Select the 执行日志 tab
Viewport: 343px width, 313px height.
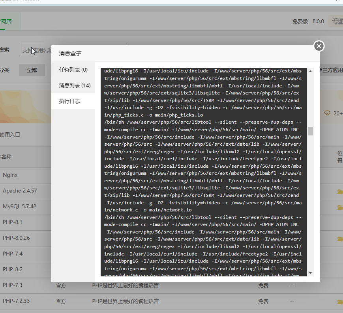tap(73, 101)
